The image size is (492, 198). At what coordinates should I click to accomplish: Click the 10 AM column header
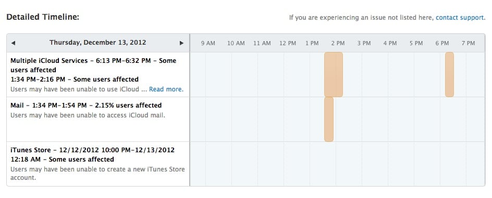tap(236, 43)
